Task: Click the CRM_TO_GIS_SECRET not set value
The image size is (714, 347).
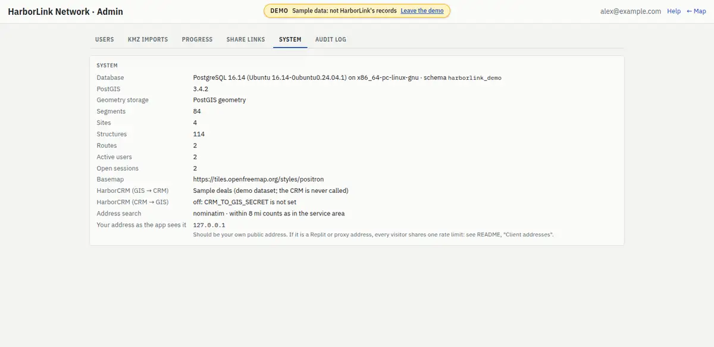Action: click(245, 202)
